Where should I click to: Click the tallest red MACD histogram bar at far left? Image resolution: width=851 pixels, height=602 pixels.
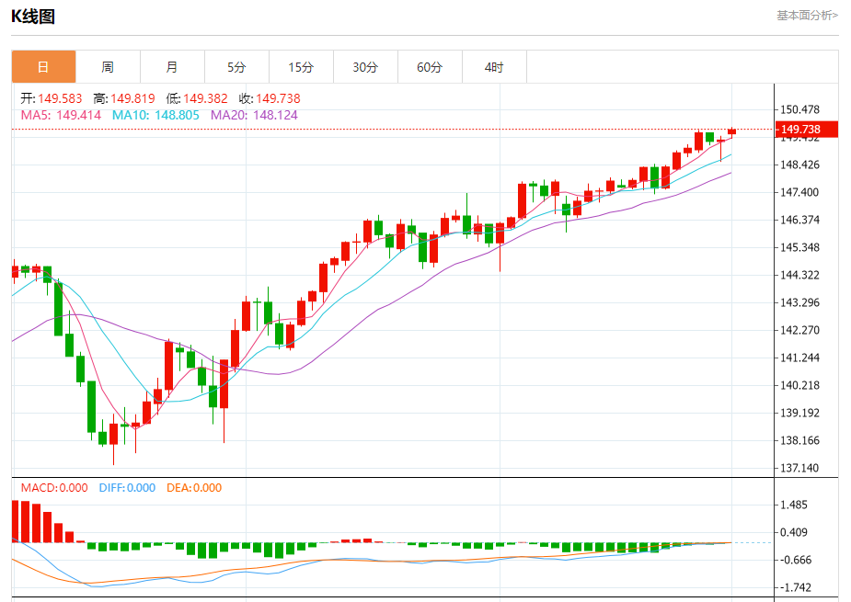pyautogui.click(x=16, y=521)
